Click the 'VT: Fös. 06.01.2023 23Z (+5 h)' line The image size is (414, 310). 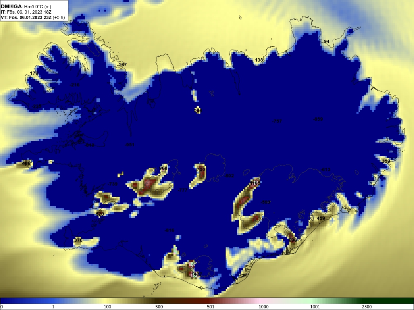pyautogui.click(x=33, y=18)
